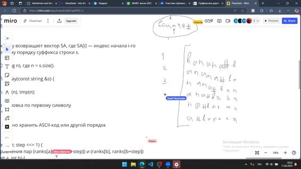Open the Windows Start menu

(125, 164)
